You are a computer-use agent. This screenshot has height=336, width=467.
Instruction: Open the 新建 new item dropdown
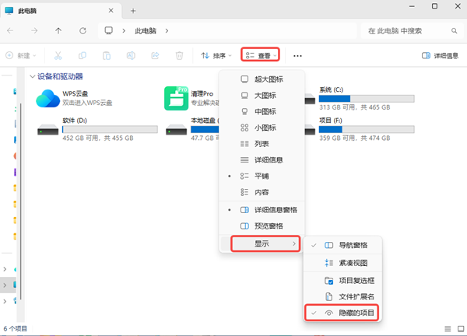pyautogui.click(x=22, y=56)
